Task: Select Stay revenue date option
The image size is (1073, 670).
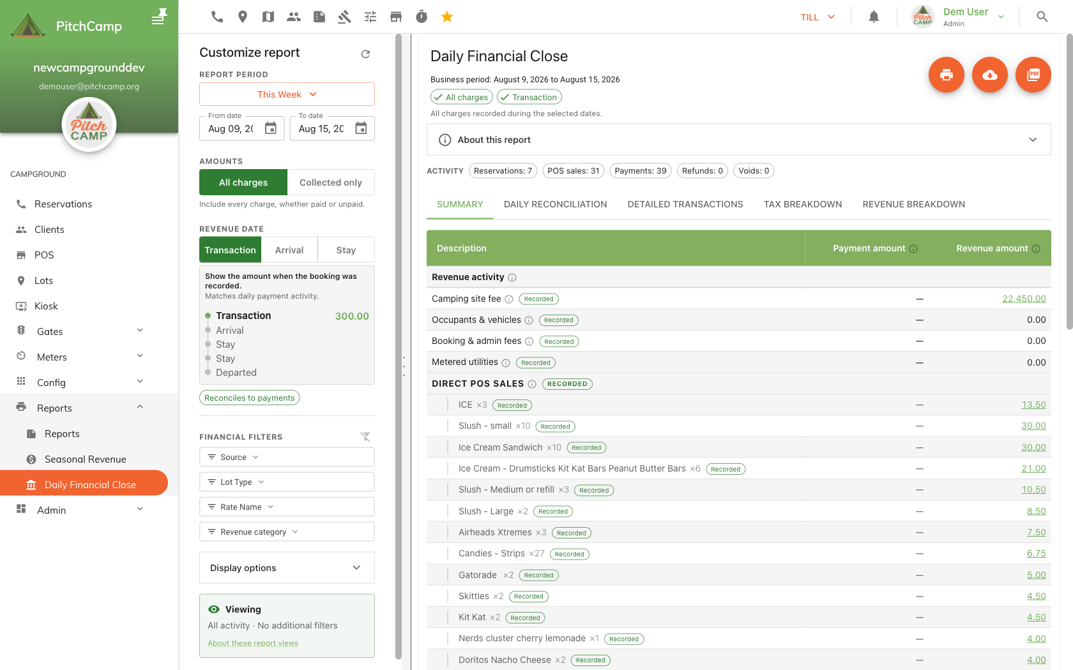Action: [x=346, y=250]
